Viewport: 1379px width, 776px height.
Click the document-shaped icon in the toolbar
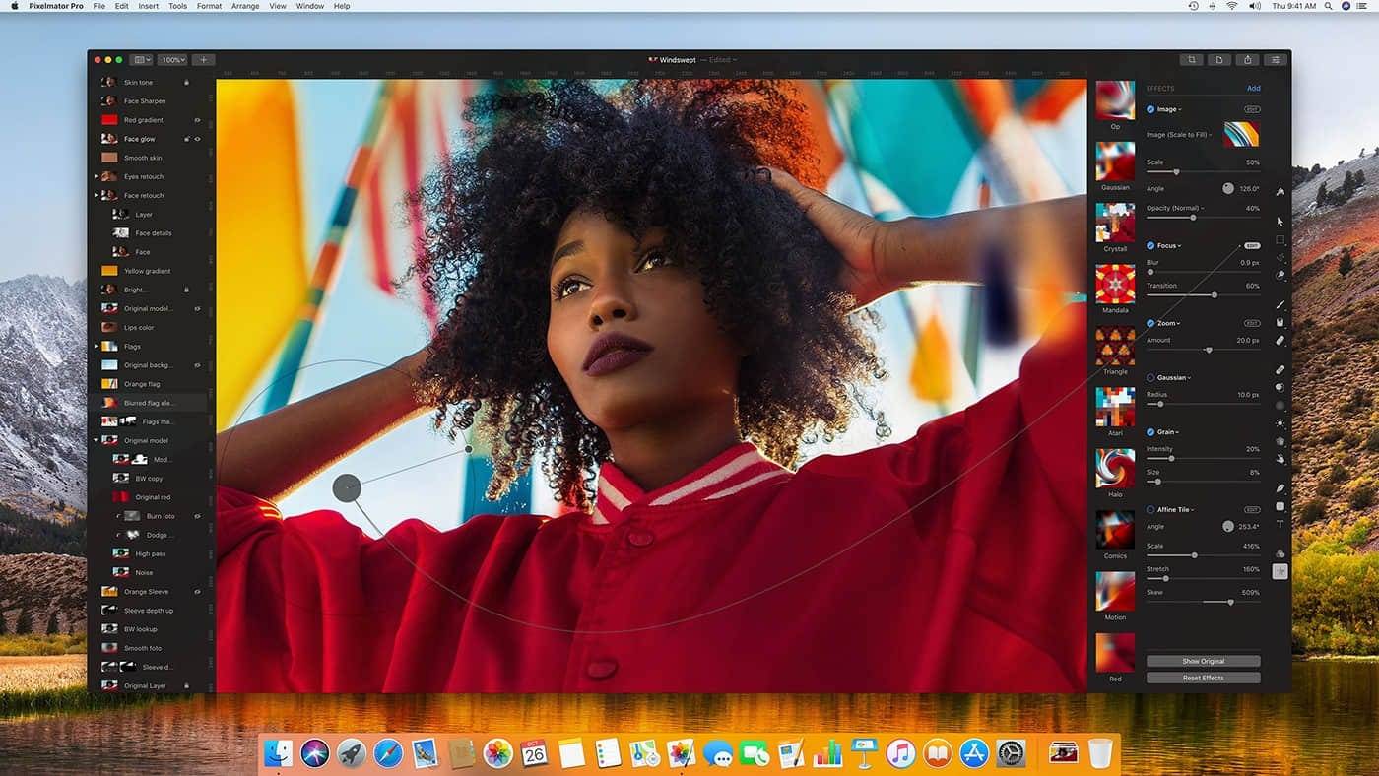click(1219, 60)
